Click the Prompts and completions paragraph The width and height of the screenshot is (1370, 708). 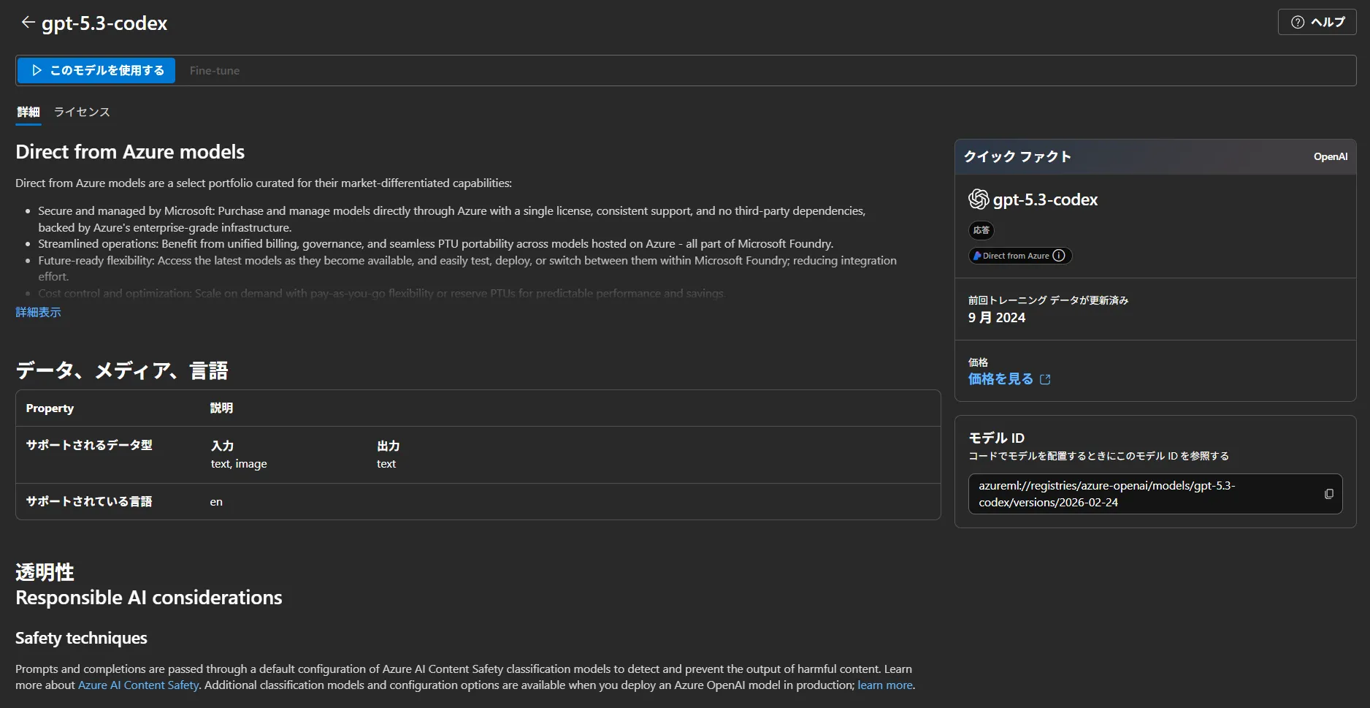(465, 677)
